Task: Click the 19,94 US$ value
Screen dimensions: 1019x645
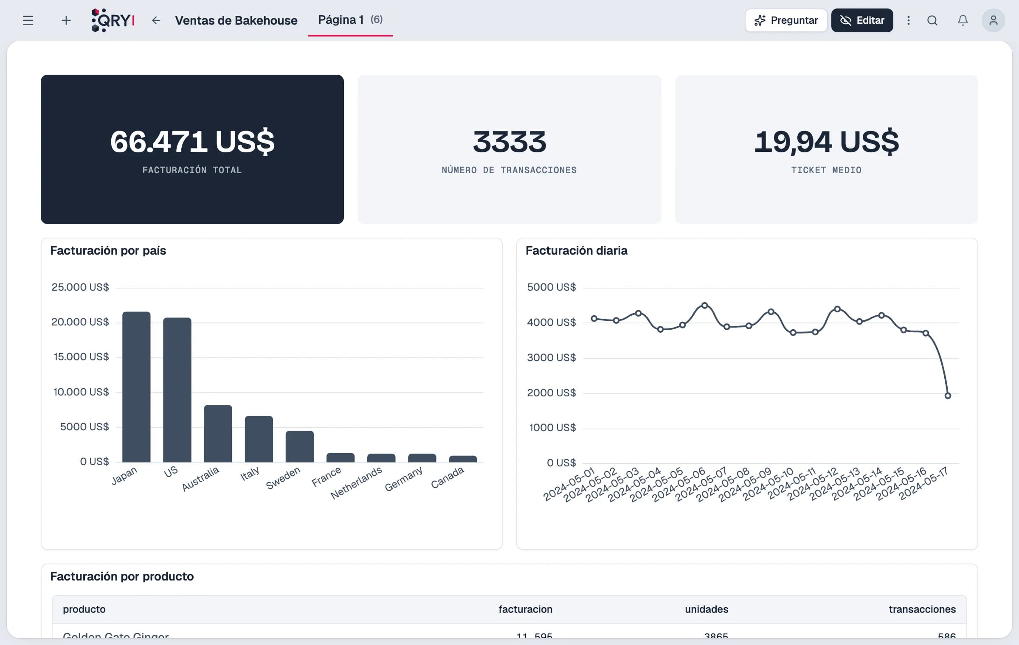Action: point(826,141)
